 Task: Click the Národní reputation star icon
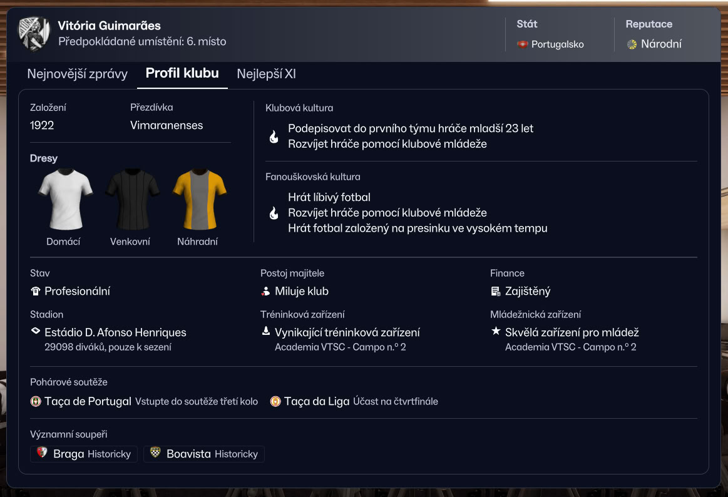pyautogui.click(x=632, y=44)
